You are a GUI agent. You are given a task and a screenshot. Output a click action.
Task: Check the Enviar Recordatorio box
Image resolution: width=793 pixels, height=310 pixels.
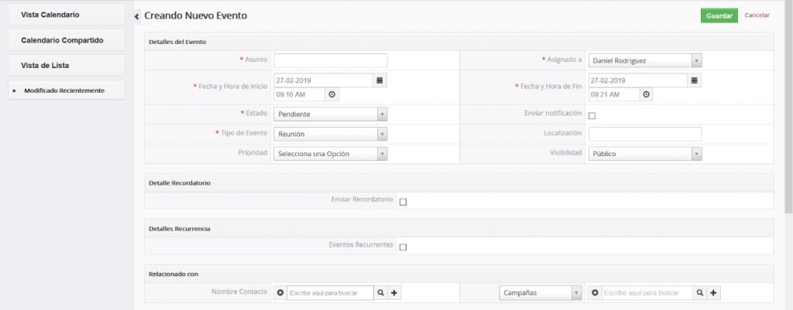403,202
